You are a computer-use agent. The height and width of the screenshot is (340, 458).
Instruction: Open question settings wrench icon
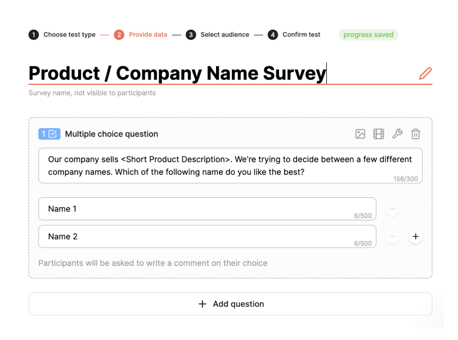(x=397, y=134)
